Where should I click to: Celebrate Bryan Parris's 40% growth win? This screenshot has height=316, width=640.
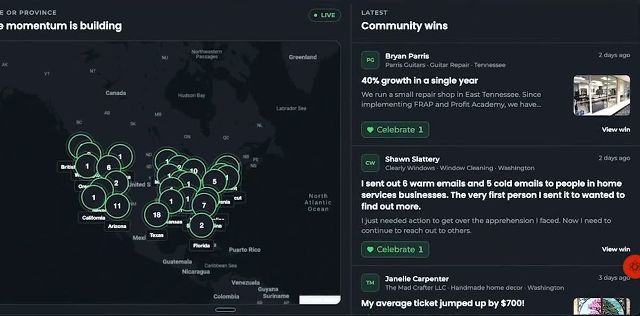click(x=395, y=130)
